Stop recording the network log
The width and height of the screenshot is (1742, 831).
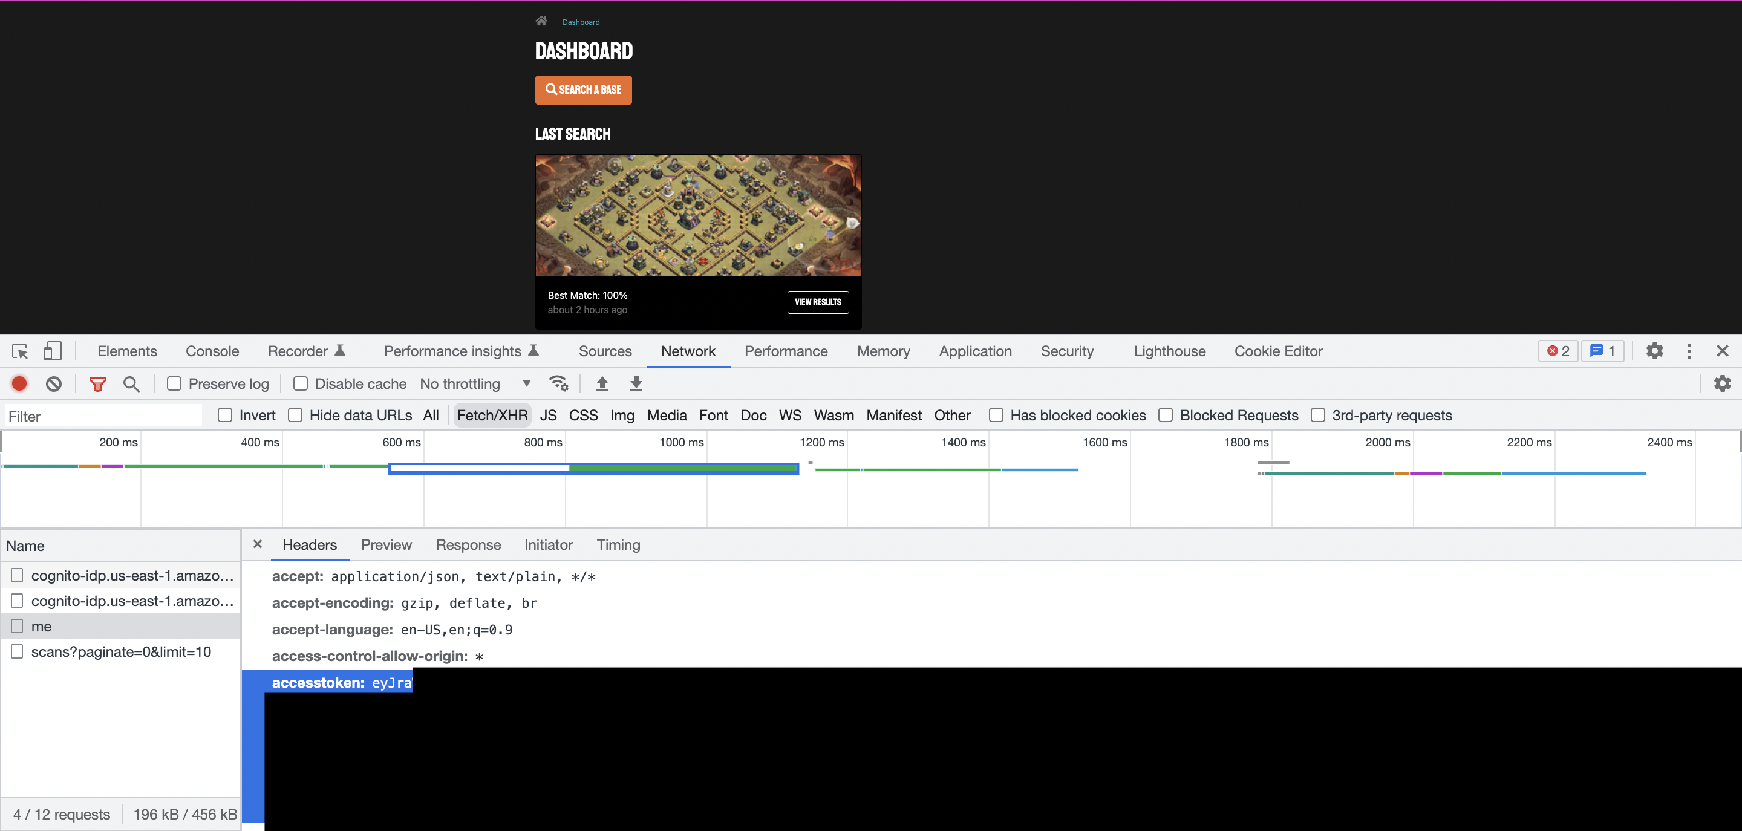[x=19, y=384]
